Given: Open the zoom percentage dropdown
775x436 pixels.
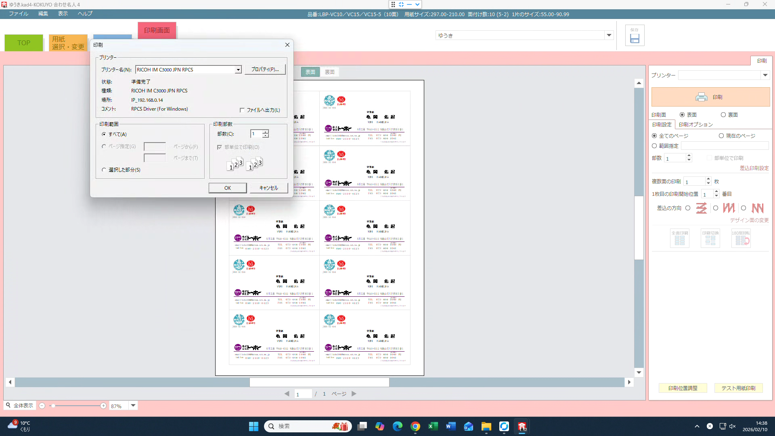Looking at the screenshot, I should [x=133, y=405].
